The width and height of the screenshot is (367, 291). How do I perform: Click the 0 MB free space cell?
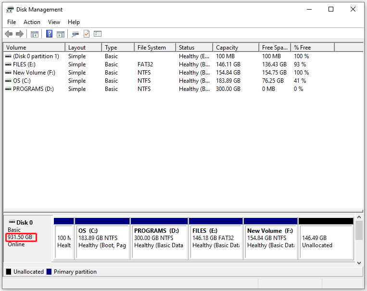point(268,89)
